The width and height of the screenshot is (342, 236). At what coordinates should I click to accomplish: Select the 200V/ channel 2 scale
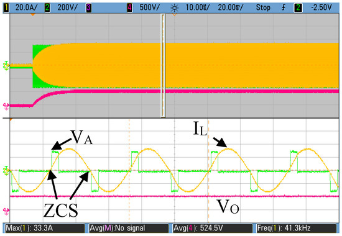[x=67, y=8]
